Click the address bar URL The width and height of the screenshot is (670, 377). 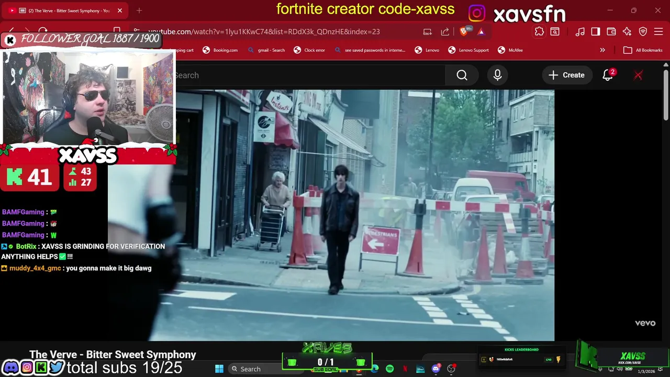click(x=264, y=31)
